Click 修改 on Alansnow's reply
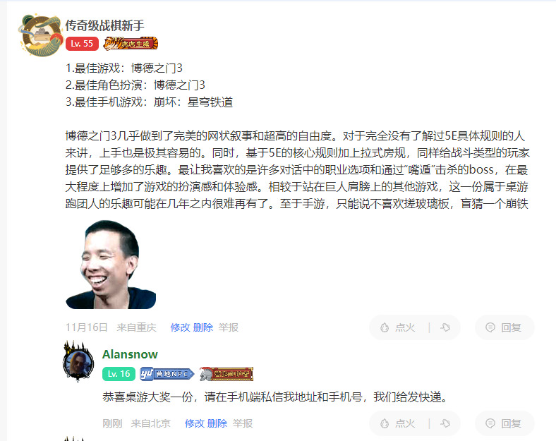Screen dimensions: 556x441 click(x=194, y=423)
